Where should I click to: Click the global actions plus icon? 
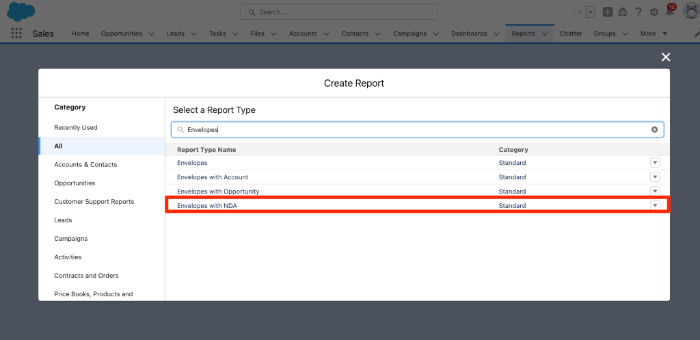(607, 12)
